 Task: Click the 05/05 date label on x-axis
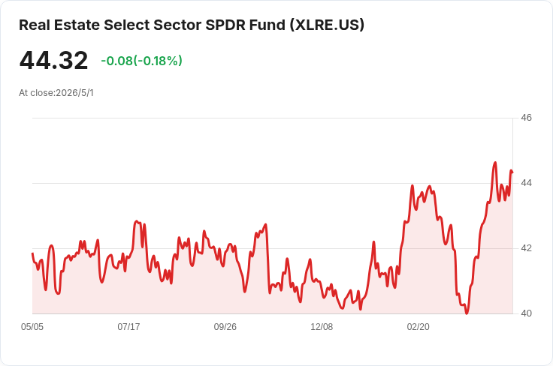point(32,326)
